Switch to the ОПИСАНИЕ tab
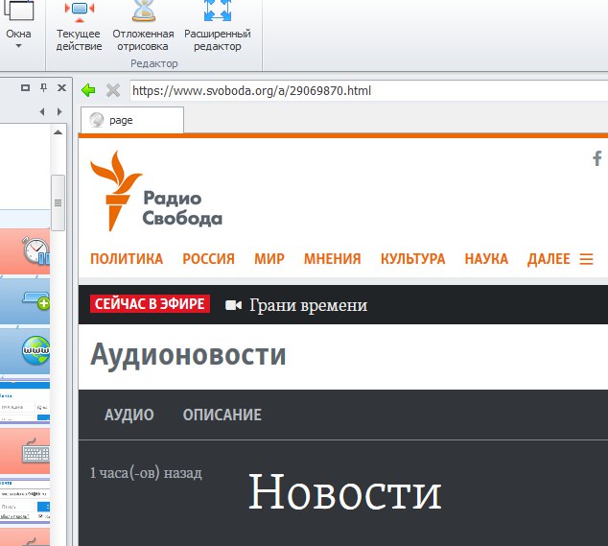The width and height of the screenshot is (608, 546). point(222,415)
